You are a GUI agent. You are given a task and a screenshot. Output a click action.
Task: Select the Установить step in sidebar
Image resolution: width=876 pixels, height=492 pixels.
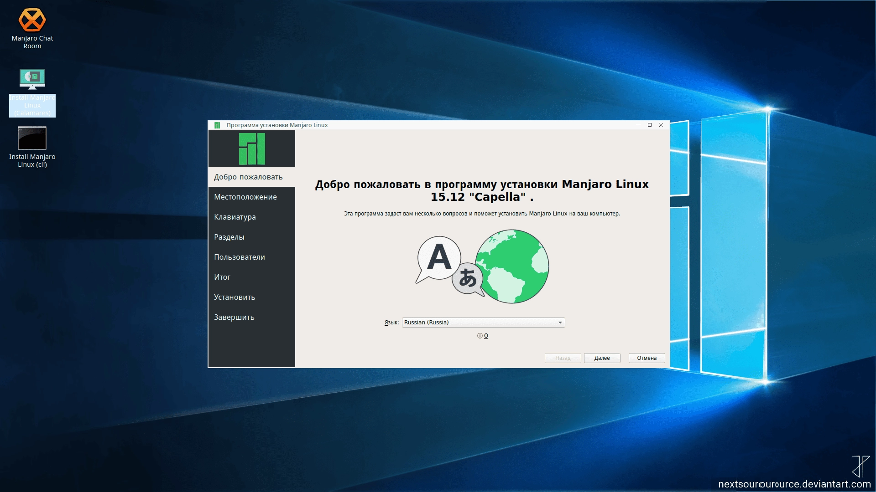(x=252, y=297)
